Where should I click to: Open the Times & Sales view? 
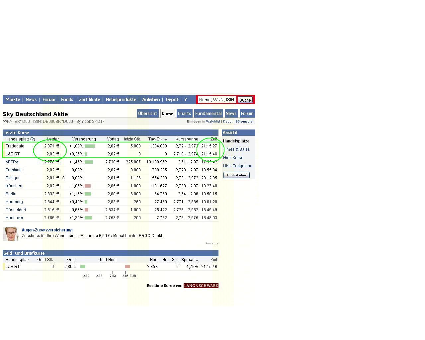pos(236,149)
